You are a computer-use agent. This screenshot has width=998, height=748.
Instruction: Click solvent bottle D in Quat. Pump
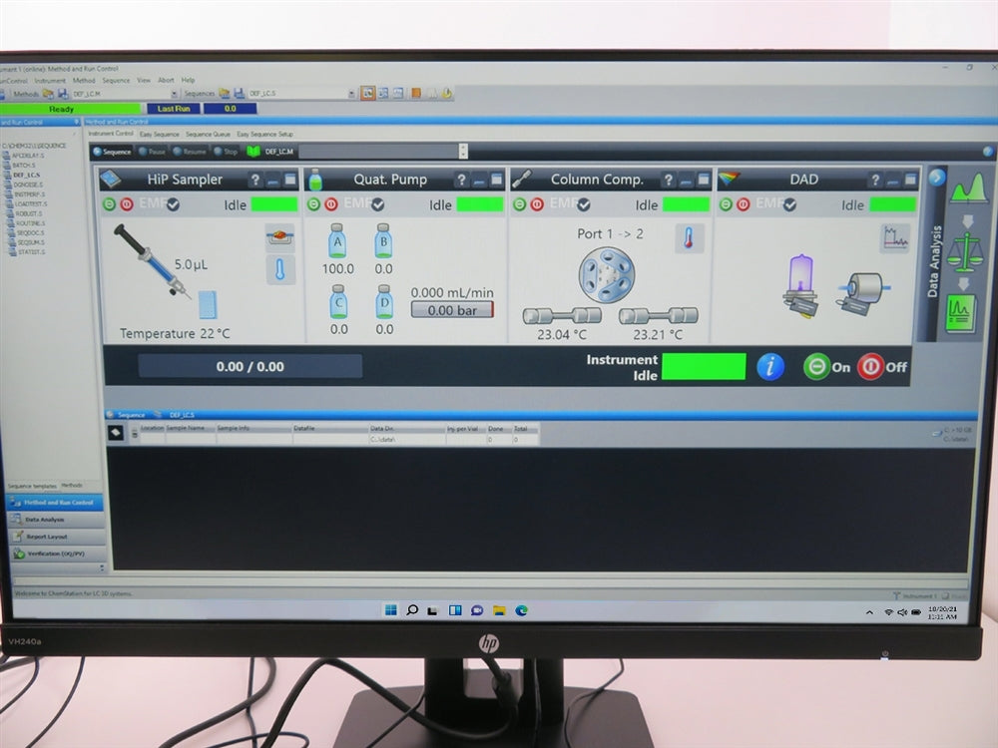[384, 301]
